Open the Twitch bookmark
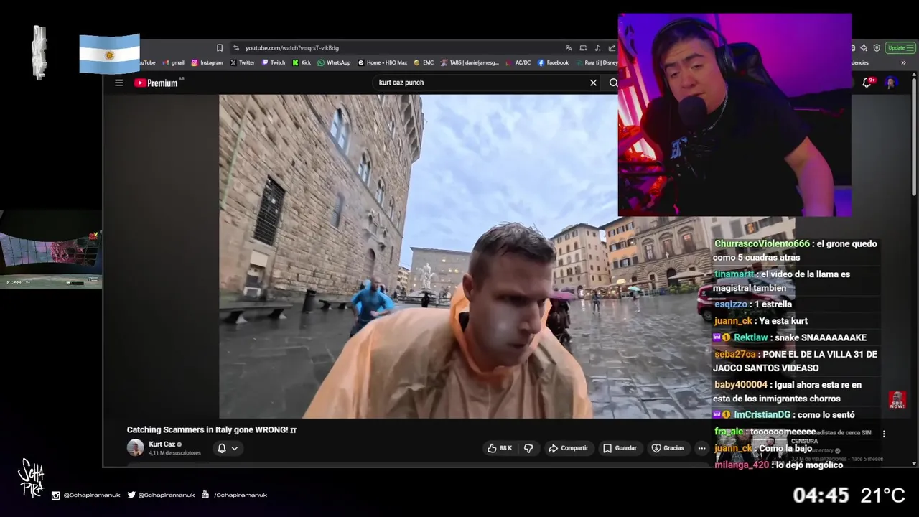919x517 pixels. 273,62
